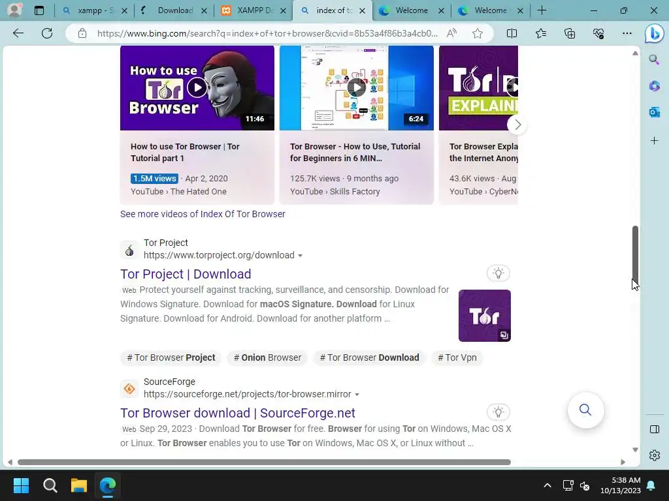Reload the page with refresh icon
Image resolution: width=669 pixels, height=501 pixels.
pyautogui.click(x=47, y=33)
